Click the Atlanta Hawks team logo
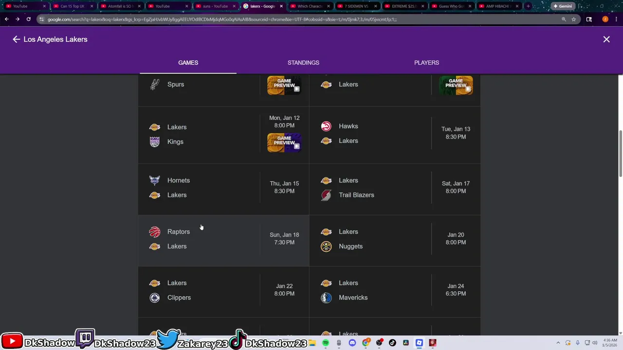Screen dimensions: 623x350 (x=326, y=126)
